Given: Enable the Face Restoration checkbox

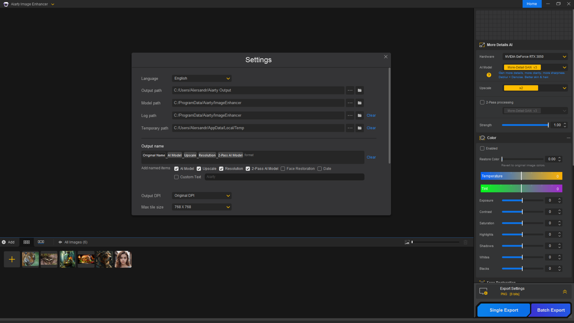Looking at the screenshot, I should (x=283, y=169).
